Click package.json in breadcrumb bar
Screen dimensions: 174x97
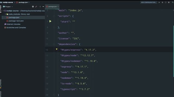23,2
